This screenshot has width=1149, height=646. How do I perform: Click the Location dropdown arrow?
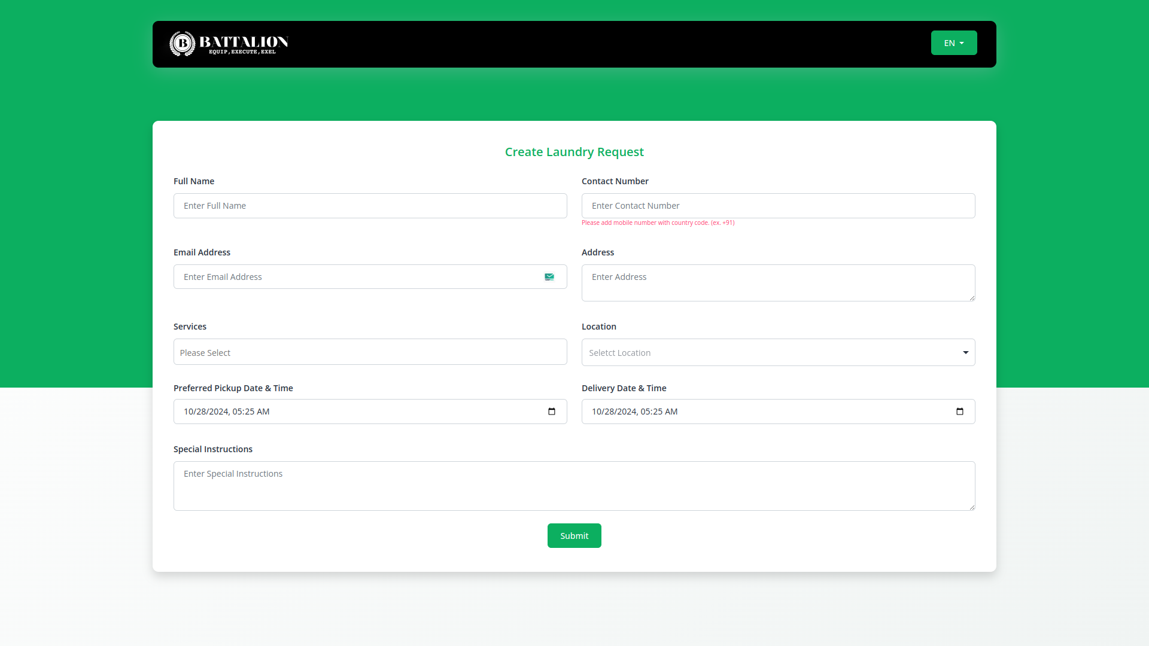pyautogui.click(x=965, y=353)
